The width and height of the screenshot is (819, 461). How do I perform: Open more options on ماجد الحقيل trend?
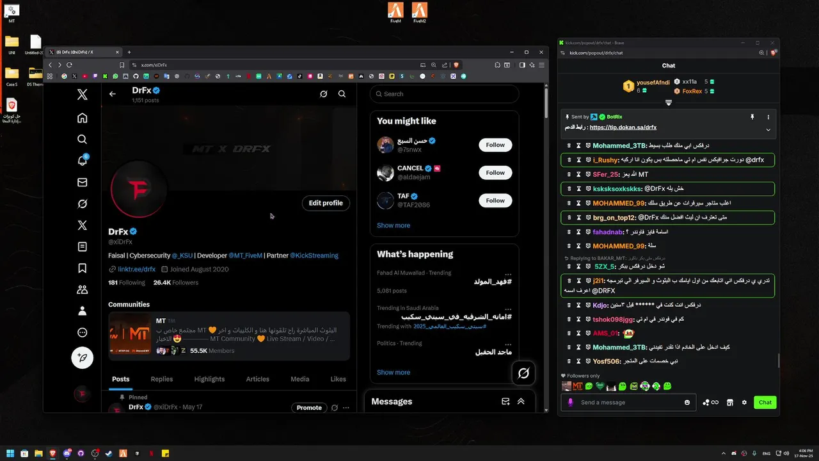(x=508, y=344)
